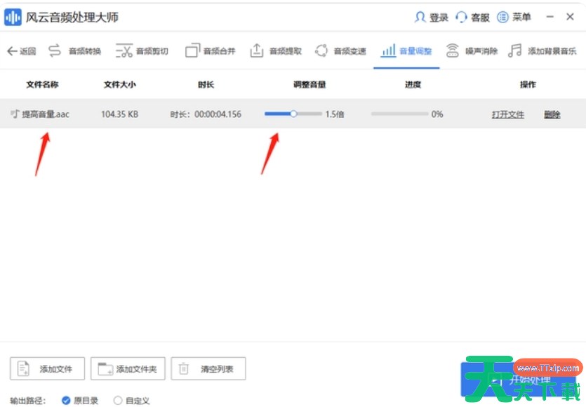This screenshot has height=407, width=586.
Task: Click file size 104.35 KB
Action: click(x=119, y=114)
